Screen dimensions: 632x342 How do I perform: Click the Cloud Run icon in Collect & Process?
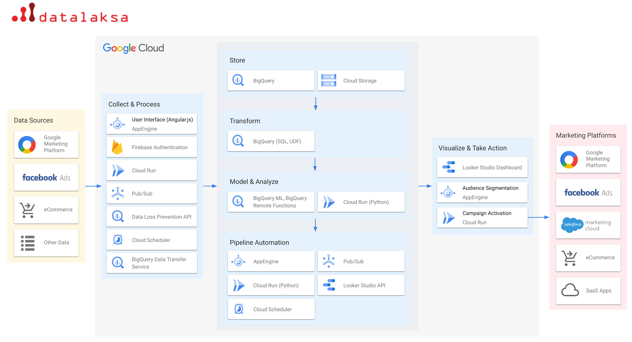[118, 170]
